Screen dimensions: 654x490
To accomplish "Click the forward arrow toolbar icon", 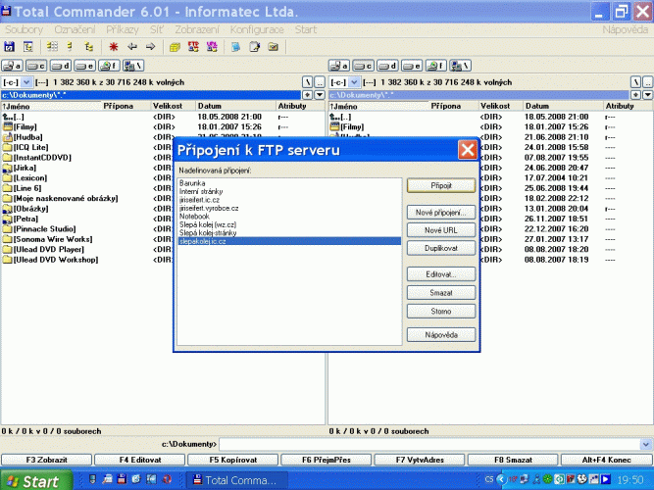I will tap(150, 46).
